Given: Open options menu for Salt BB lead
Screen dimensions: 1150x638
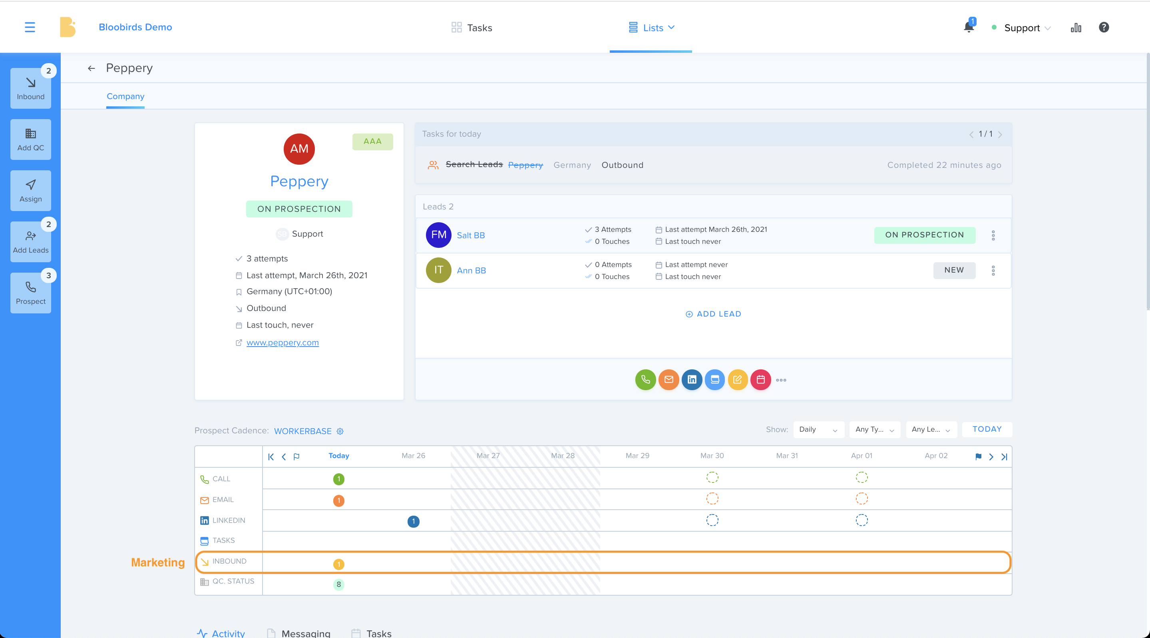Looking at the screenshot, I should point(993,235).
